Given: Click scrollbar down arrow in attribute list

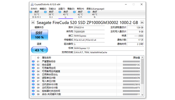Looking at the screenshot, I should pos(142,95).
